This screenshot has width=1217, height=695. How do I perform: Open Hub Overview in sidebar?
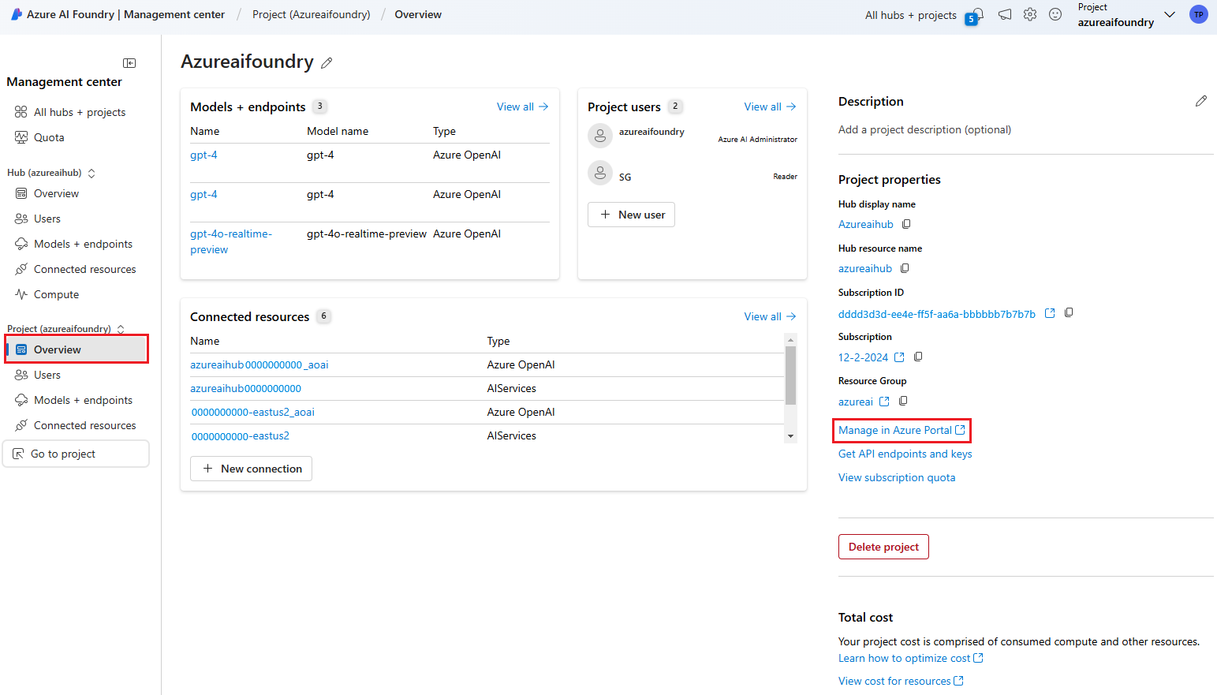pos(56,193)
